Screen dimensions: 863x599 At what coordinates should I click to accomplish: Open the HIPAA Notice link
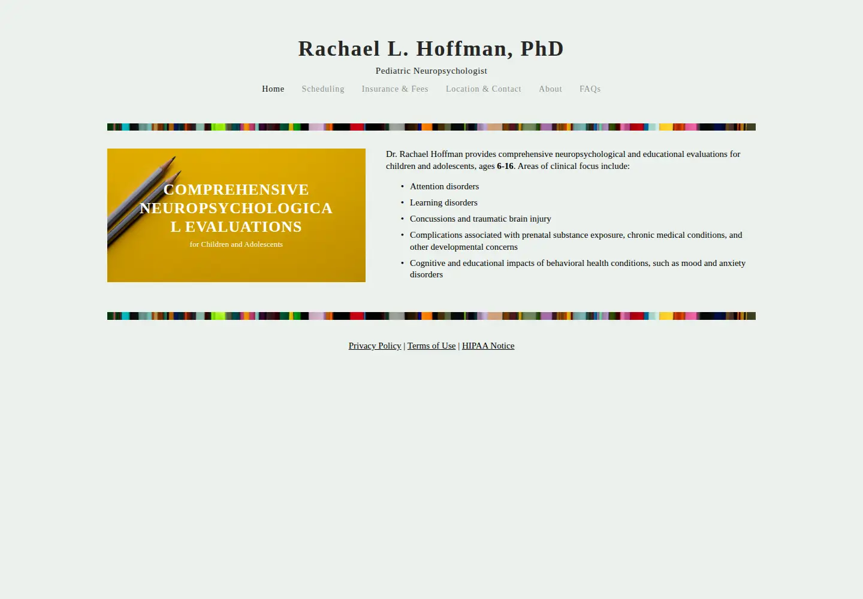click(x=488, y=346)
